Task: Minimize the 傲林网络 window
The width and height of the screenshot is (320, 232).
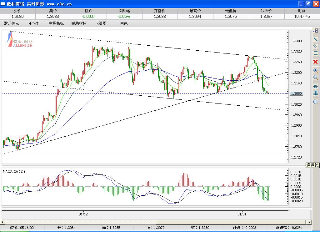Action: 302,4
